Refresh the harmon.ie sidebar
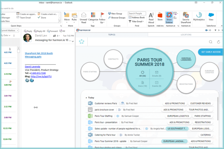224x149 pixels. [x=218, y=42]
